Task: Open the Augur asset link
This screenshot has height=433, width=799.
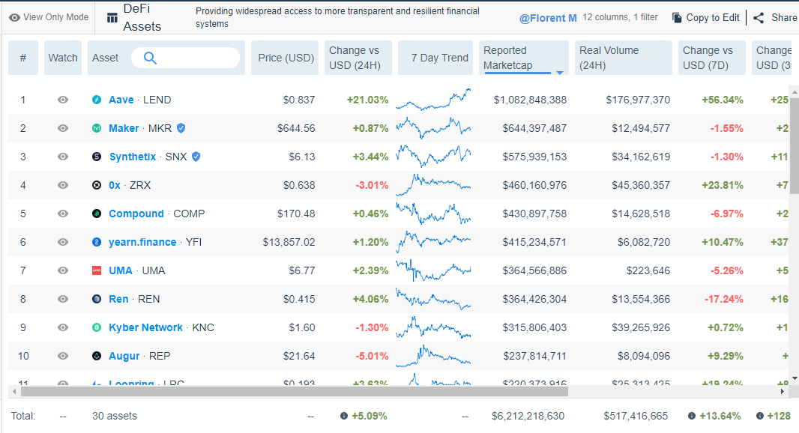Action: click(x=124, y=356)
